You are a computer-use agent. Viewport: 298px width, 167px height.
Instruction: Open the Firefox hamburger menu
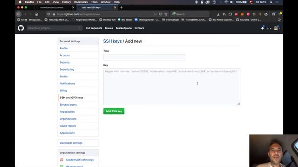point(279,14)
